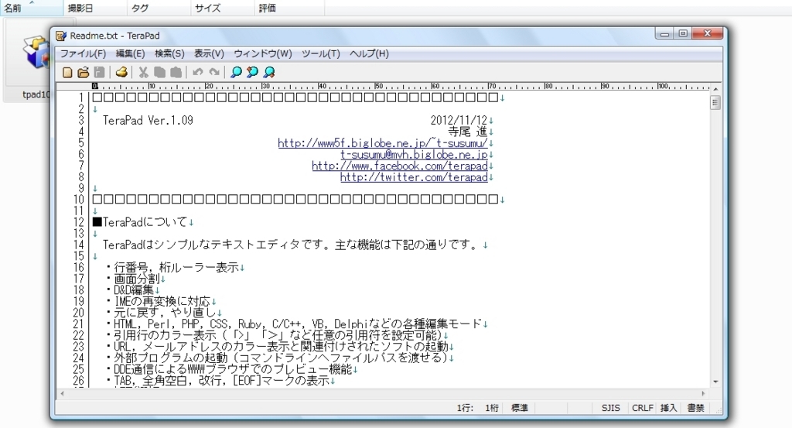Click the ■TeraPadについて heading

(x=140, y=222)
